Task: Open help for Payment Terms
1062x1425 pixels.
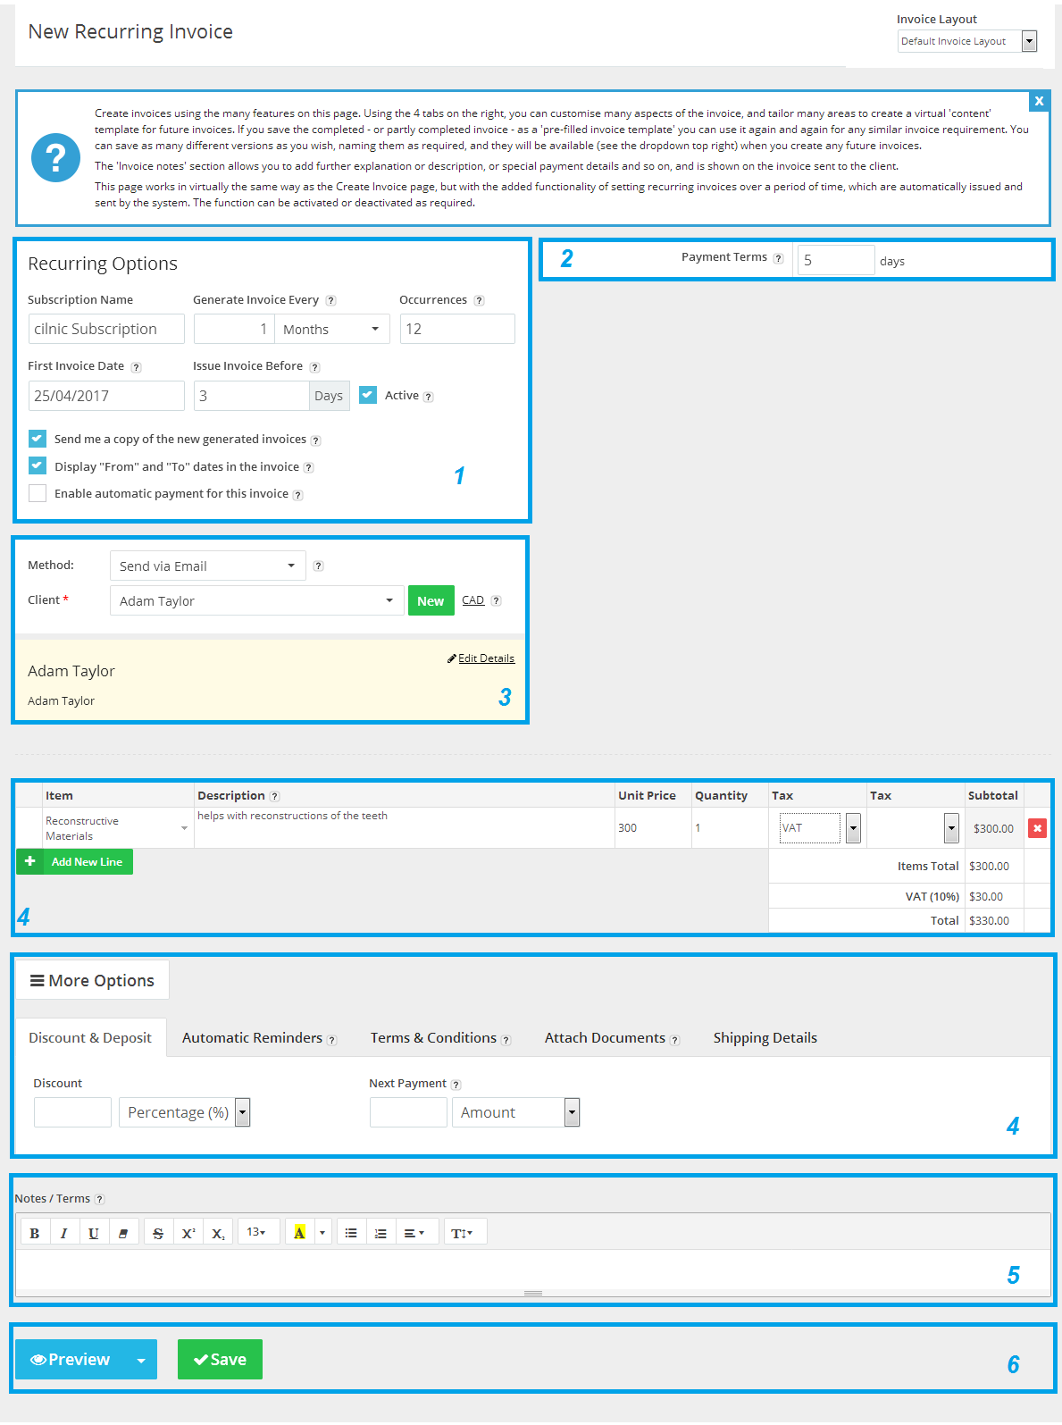Action: (x=778, y=258)
